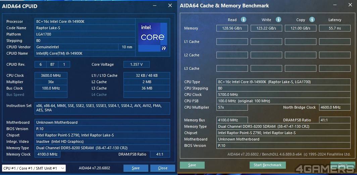Click L3 Cache value 36 MB

point(147,88)
